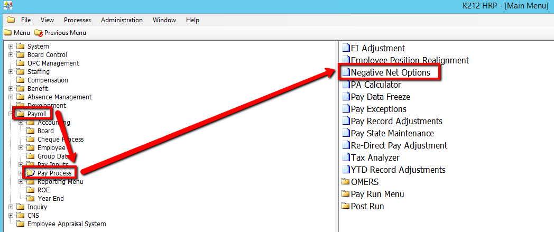Expand the System tree node

pyautogui.click(x=11, y=47)
